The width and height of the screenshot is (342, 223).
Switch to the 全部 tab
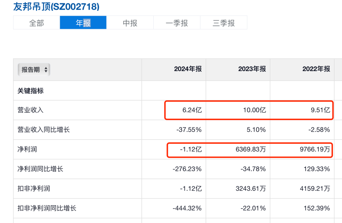pos(36,23)
